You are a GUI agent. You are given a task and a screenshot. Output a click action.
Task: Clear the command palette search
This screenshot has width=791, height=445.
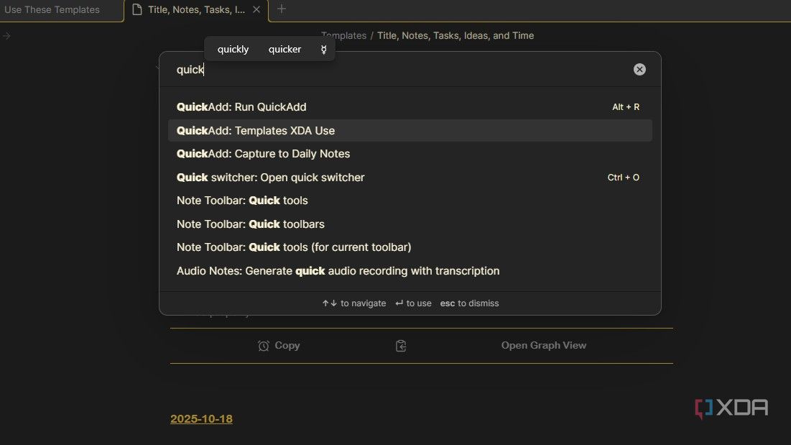[x=639, y=70]
